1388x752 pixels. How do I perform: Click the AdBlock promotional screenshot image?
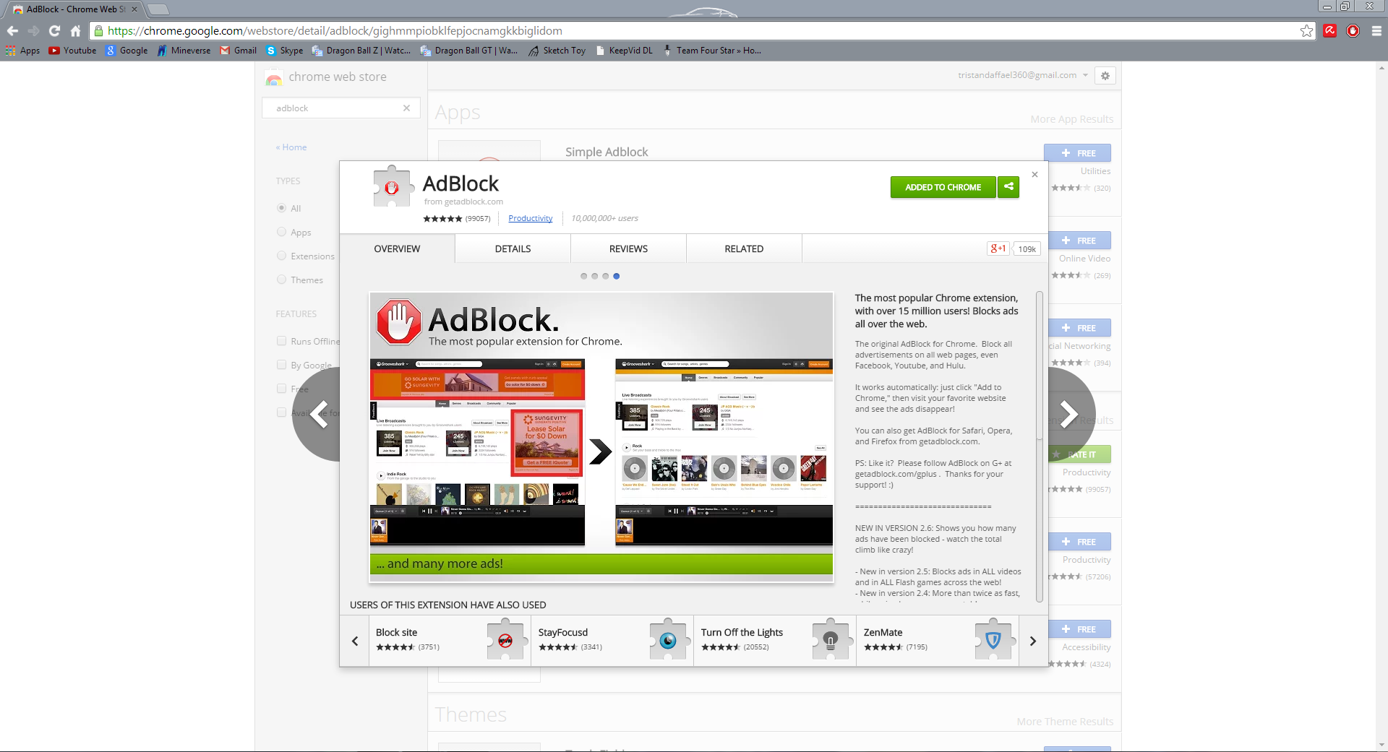tap(601, 436)
